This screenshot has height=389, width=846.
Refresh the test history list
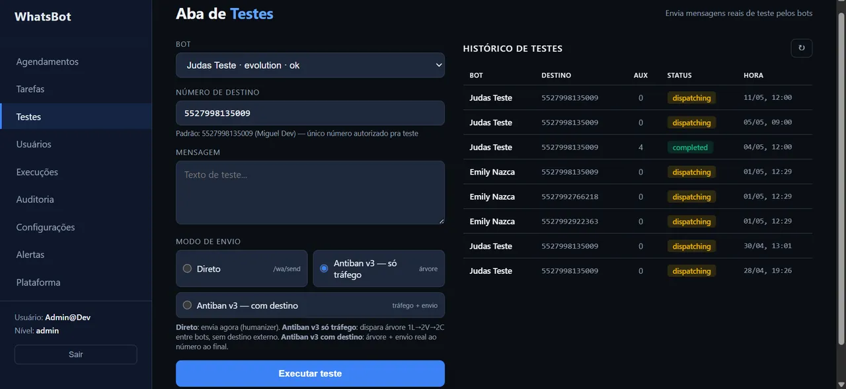802,48
